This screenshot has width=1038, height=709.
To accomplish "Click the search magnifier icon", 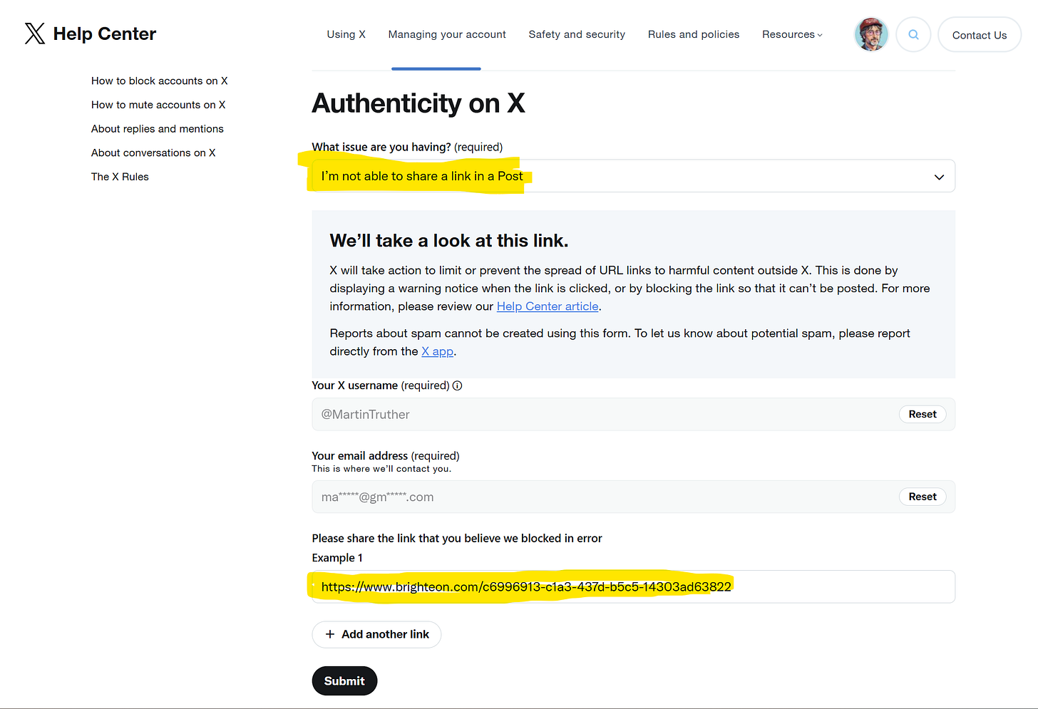I will [913, 34].
